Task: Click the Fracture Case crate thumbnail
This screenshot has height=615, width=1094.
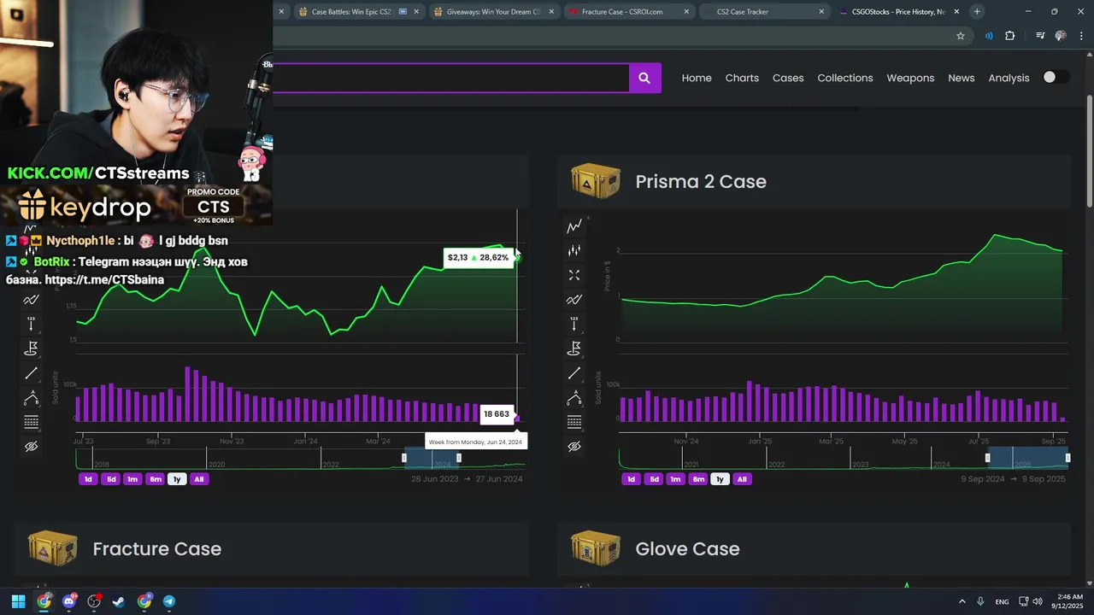Action: pos(53,549)
